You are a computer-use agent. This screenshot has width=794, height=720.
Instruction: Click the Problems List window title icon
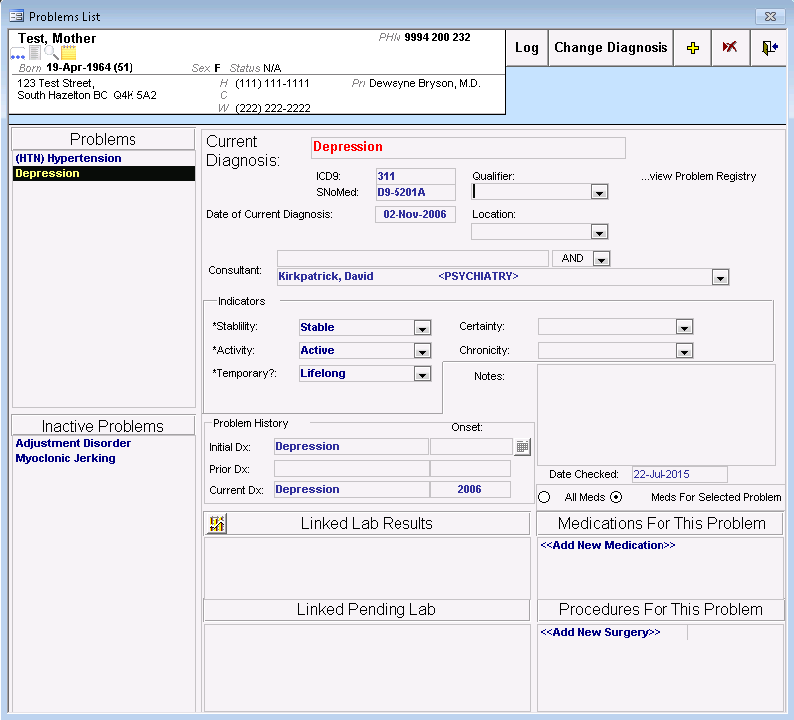point(16,16)
